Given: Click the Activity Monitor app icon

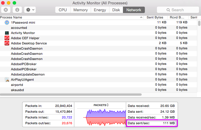Looking at the screenshot, I should [7, 33].
